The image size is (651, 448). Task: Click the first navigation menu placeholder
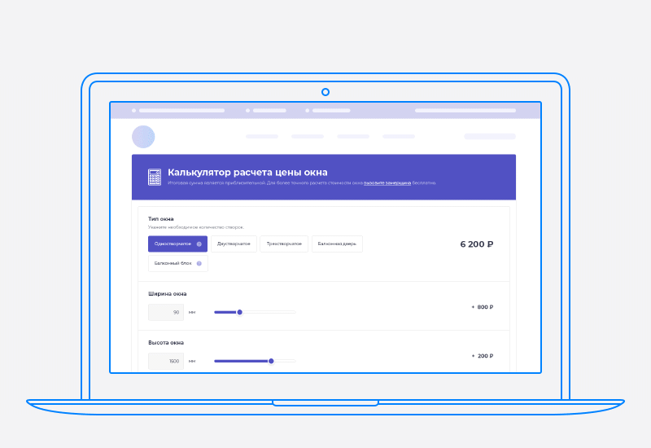(x=262, y=137)
